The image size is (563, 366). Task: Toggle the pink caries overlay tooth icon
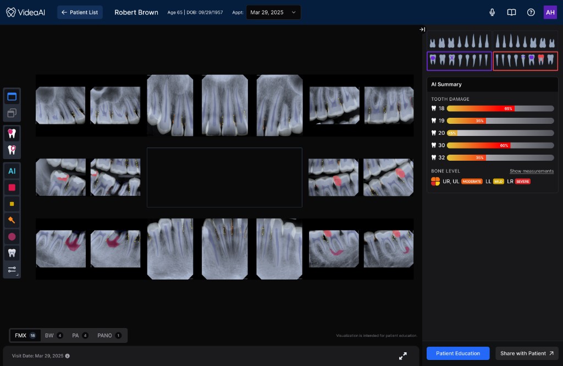[12, 133]
